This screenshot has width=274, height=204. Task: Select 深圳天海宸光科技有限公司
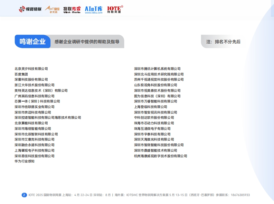(154, 140)
